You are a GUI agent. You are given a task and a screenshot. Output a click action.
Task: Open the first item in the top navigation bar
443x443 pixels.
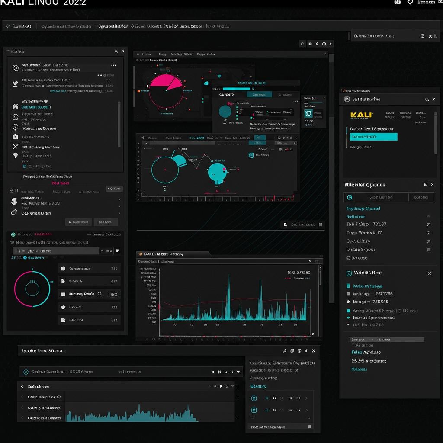point(19,26)
